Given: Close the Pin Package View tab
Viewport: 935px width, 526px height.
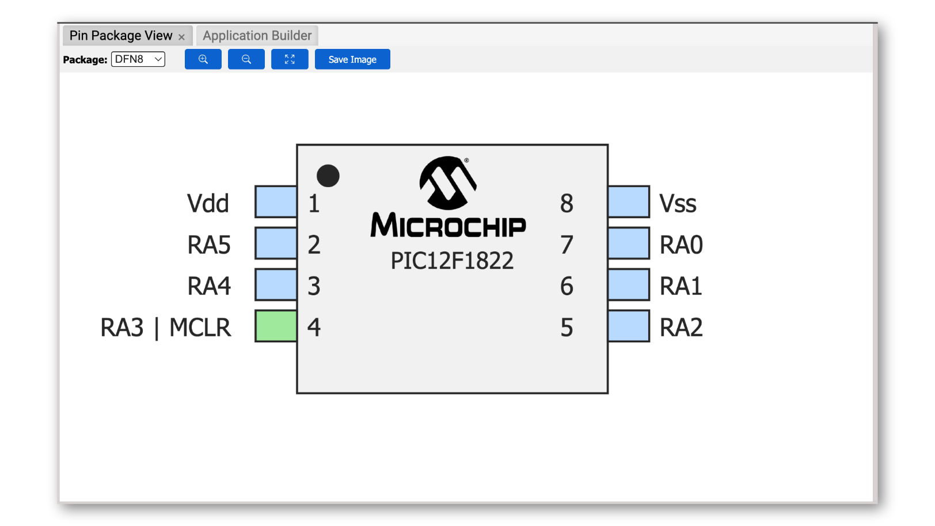Looking at the screenshot, I should pyautogui.click(x=181, y=37).
